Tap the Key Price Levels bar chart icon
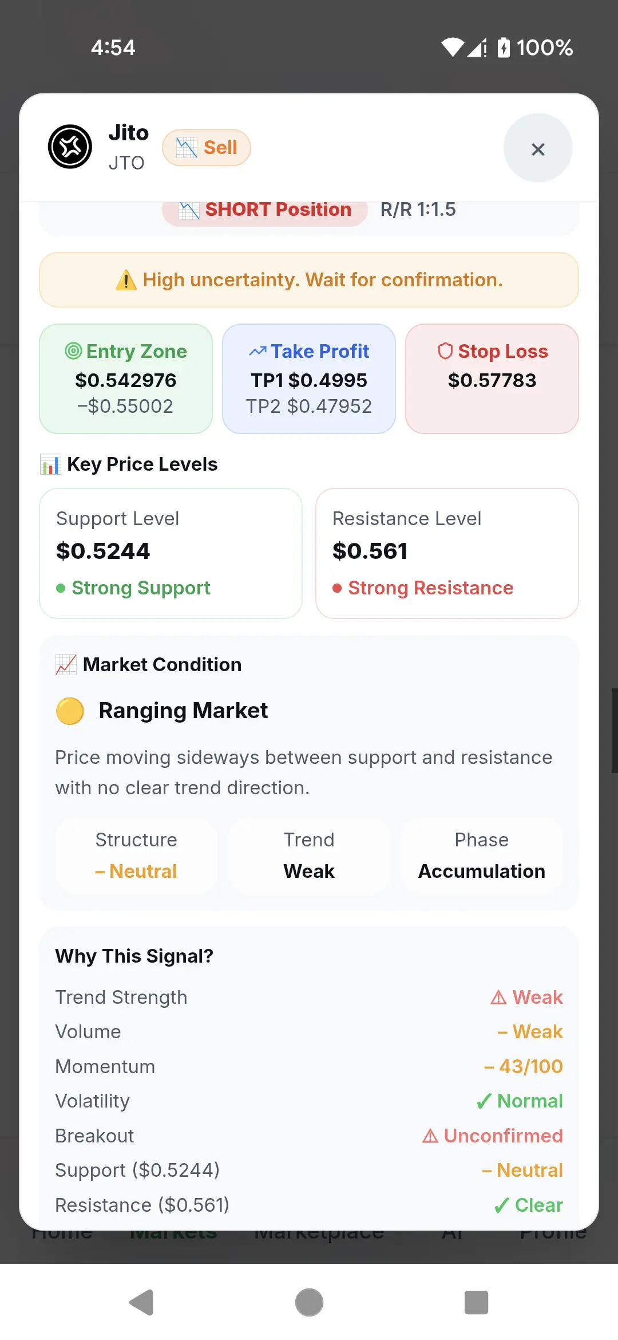This screenshot has height=1340, width=618. click(x=50, y=464)
